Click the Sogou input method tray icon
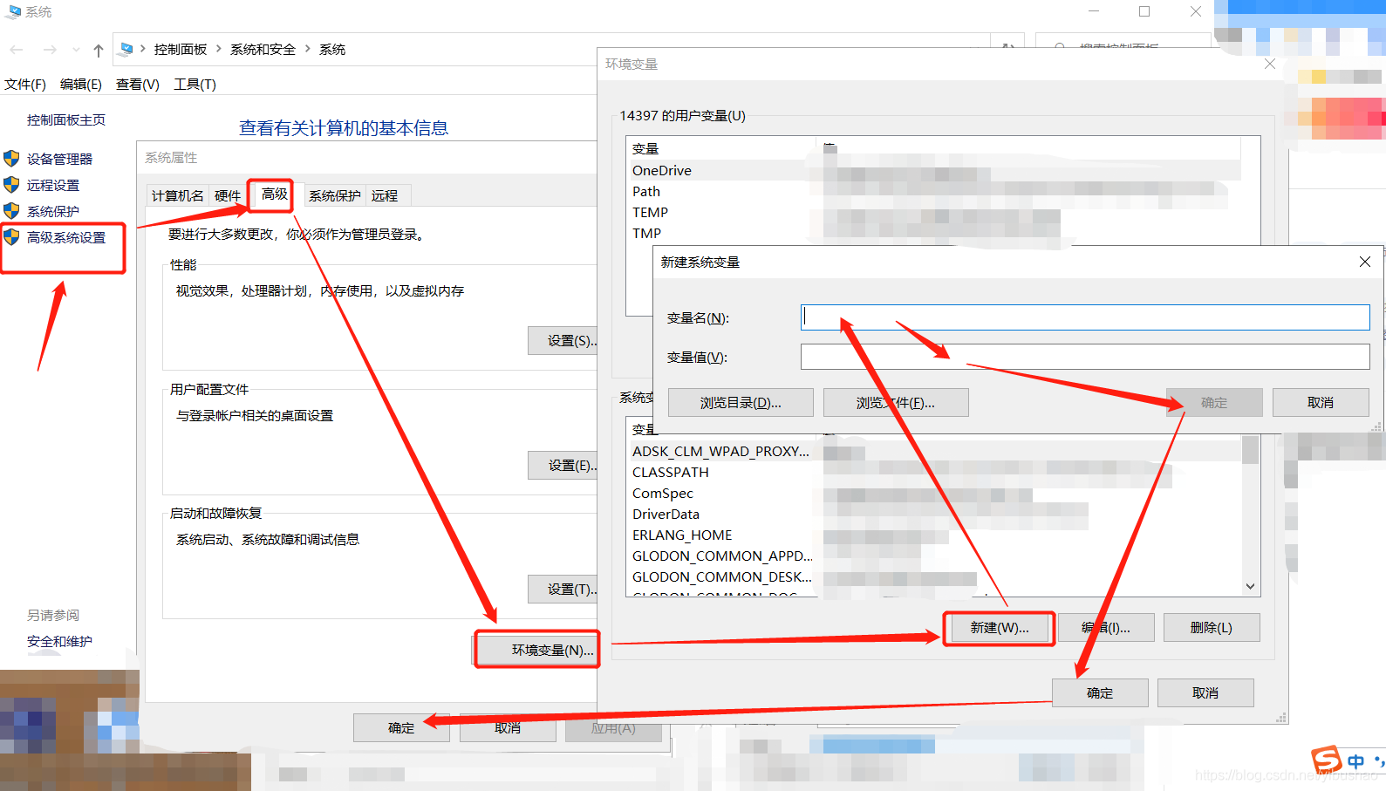 click(x=1326, y=760)
